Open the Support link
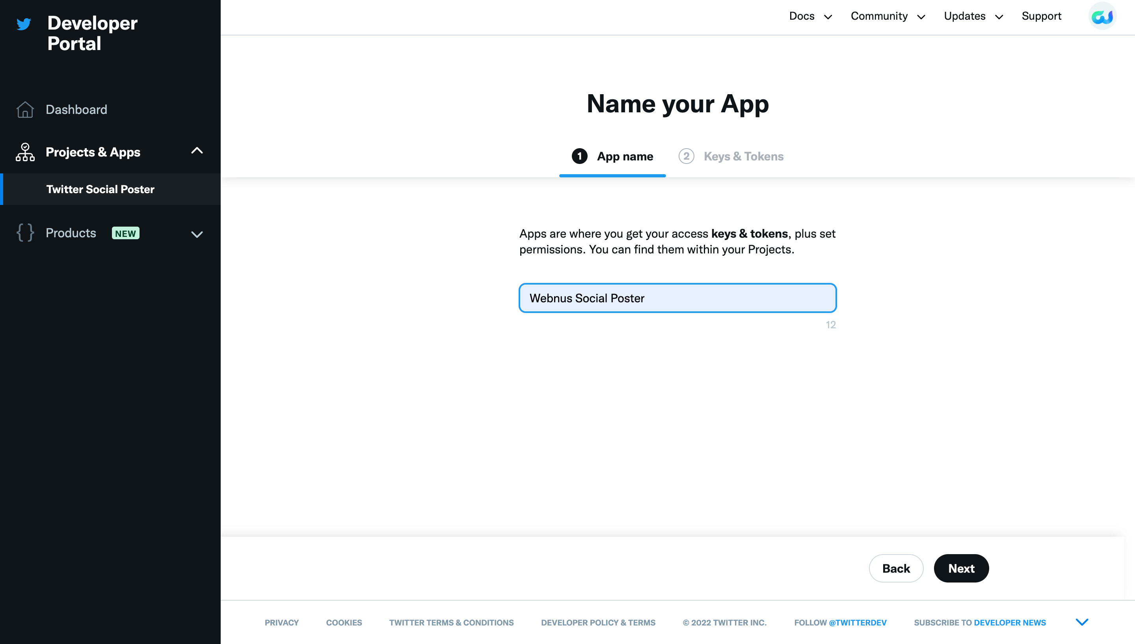Image resolution: width=1135 pixels, height=644 pixels. click(1041, 17)
